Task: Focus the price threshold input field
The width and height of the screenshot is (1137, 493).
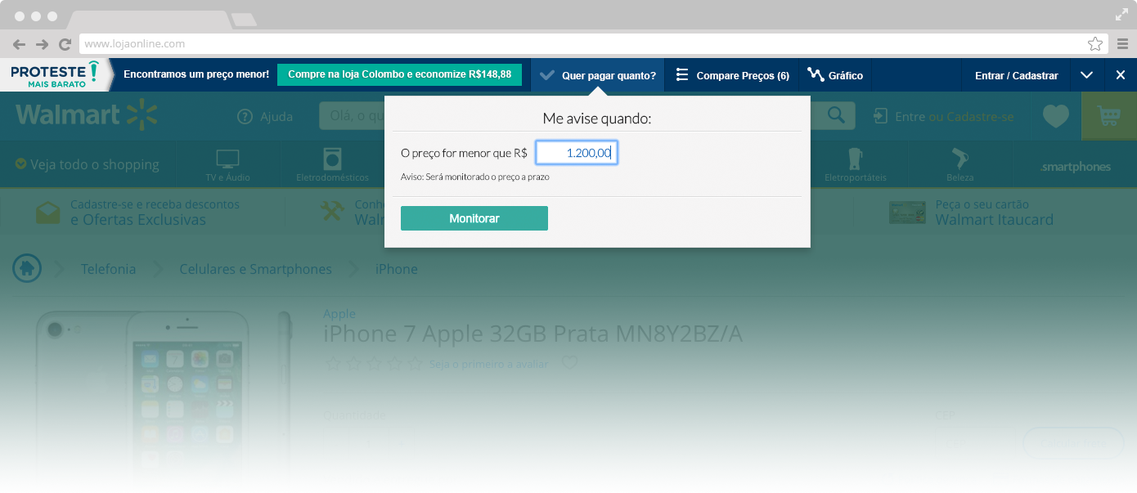Action: click(x=577, y=153)
